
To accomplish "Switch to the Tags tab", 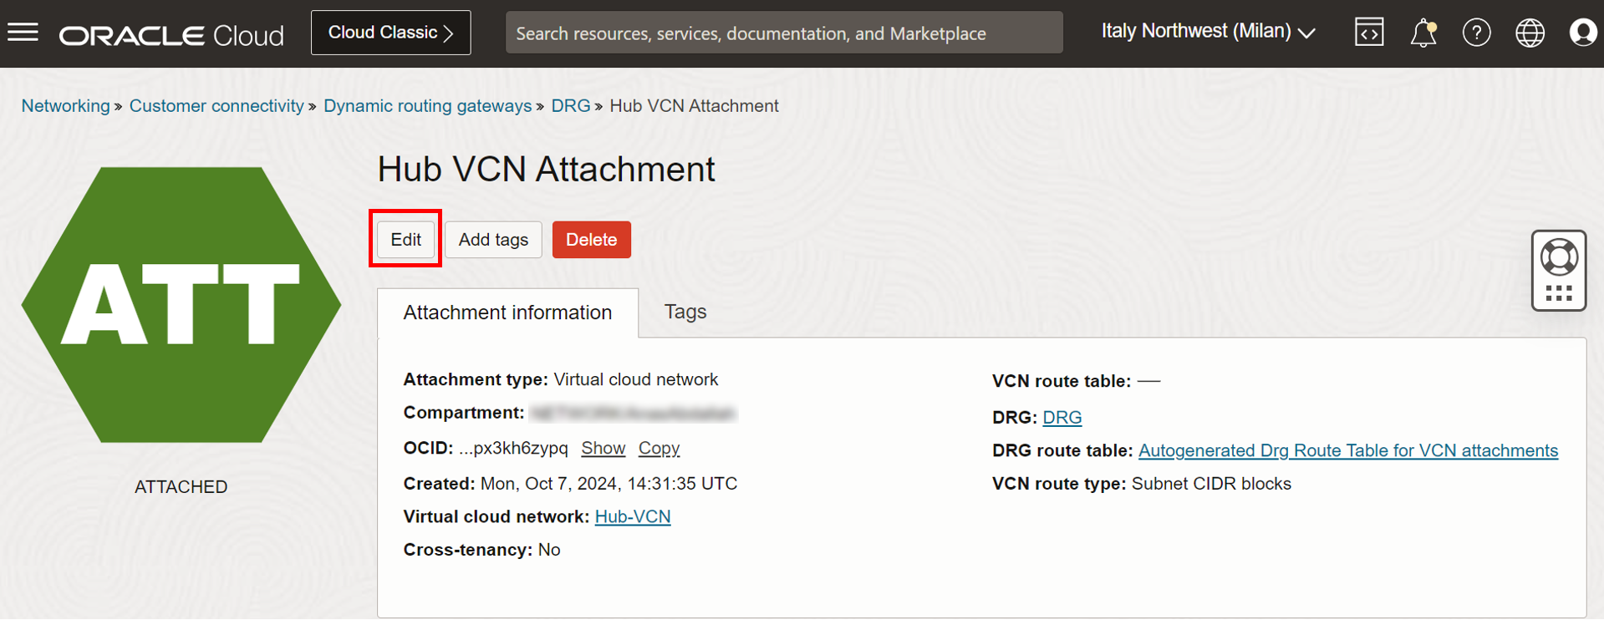I will (x=685, y=312).
